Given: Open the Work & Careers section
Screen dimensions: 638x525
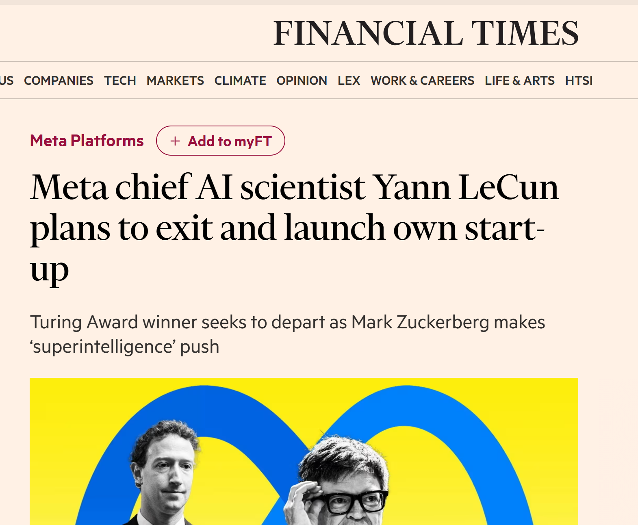Looking at the screenshot, I should (422, 81).
